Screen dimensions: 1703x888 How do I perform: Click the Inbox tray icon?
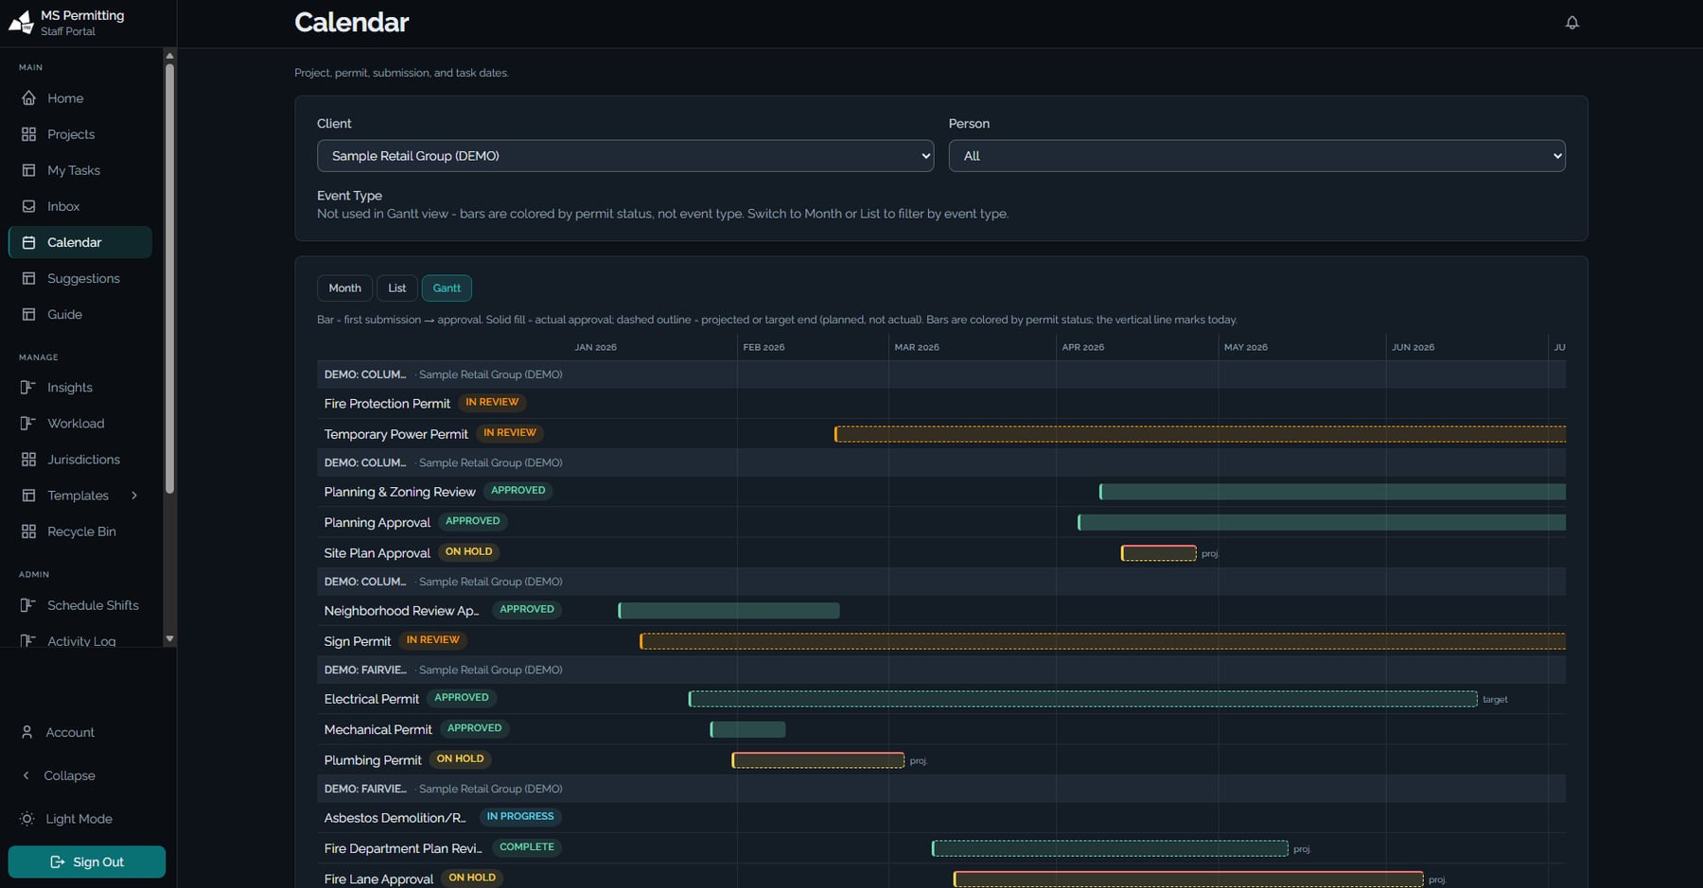28,206
